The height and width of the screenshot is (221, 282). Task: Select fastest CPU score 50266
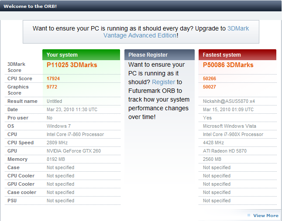210,78
